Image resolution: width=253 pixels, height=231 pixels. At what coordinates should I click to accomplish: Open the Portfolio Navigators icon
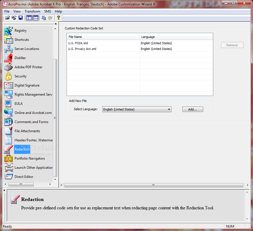click(x=8, y=158)
